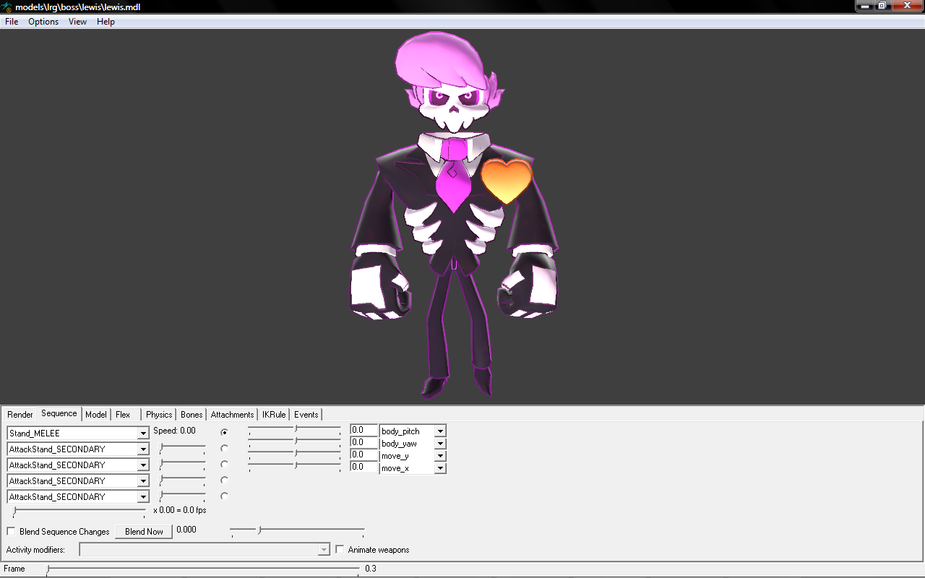
Task: Select the fourth sequence layer radio button
Action: tap(224, 480)
